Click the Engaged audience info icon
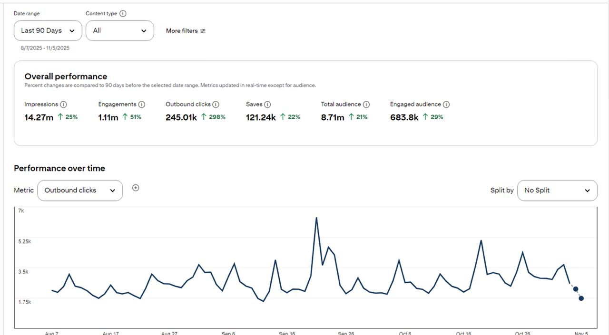The image size is (609, 335). point(446,105)
